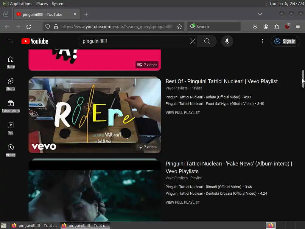Viewport: 305px width, 229px height.
Task: Select the pinguini!!!!!! - YouTube tab
Action: point(47,14)
